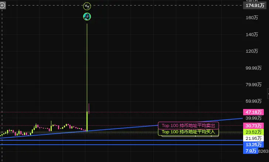Open the yellow-ringed avatar marker on the spike

87,6
